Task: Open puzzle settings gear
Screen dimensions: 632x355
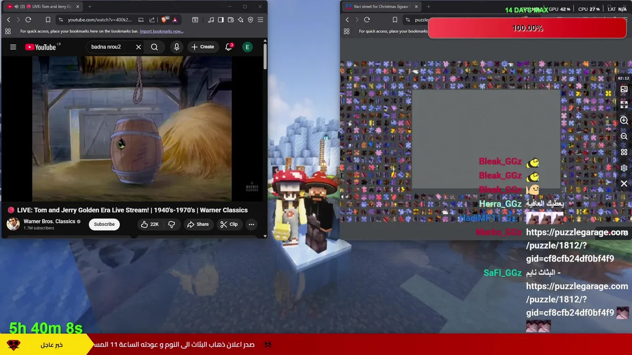Action: (624, 168)
